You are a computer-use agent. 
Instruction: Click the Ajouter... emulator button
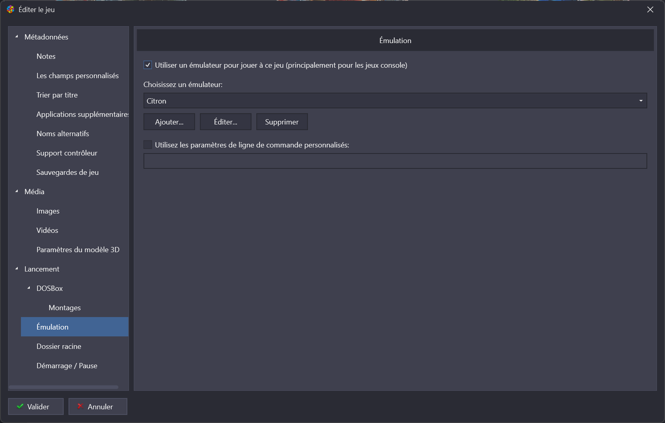169,122
